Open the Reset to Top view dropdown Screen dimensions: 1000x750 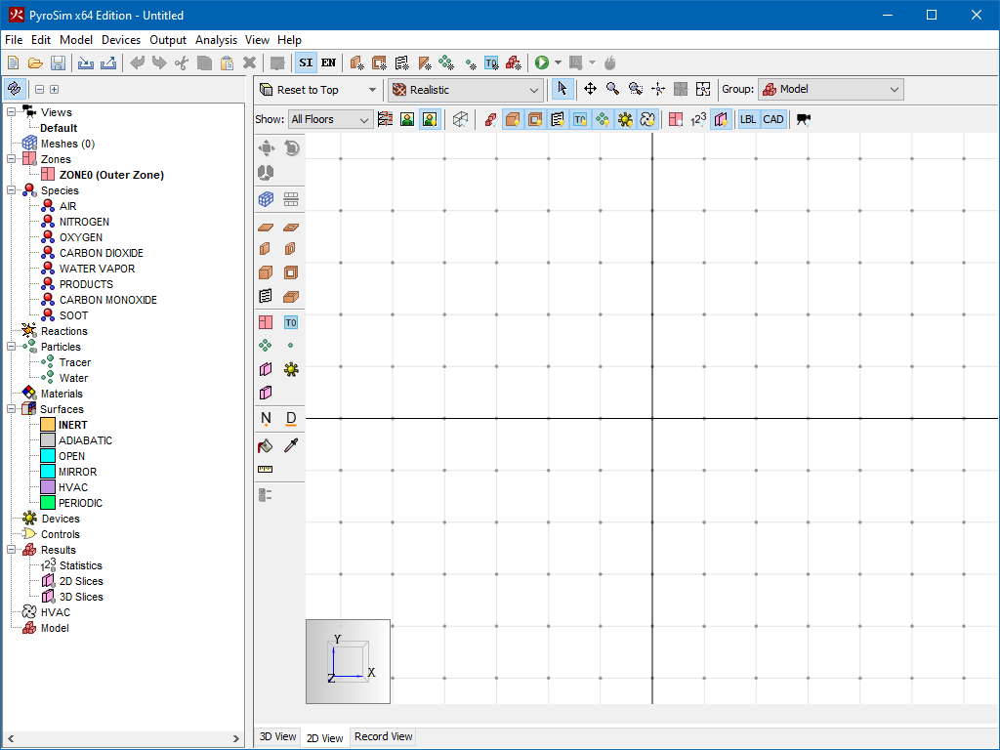372,90
